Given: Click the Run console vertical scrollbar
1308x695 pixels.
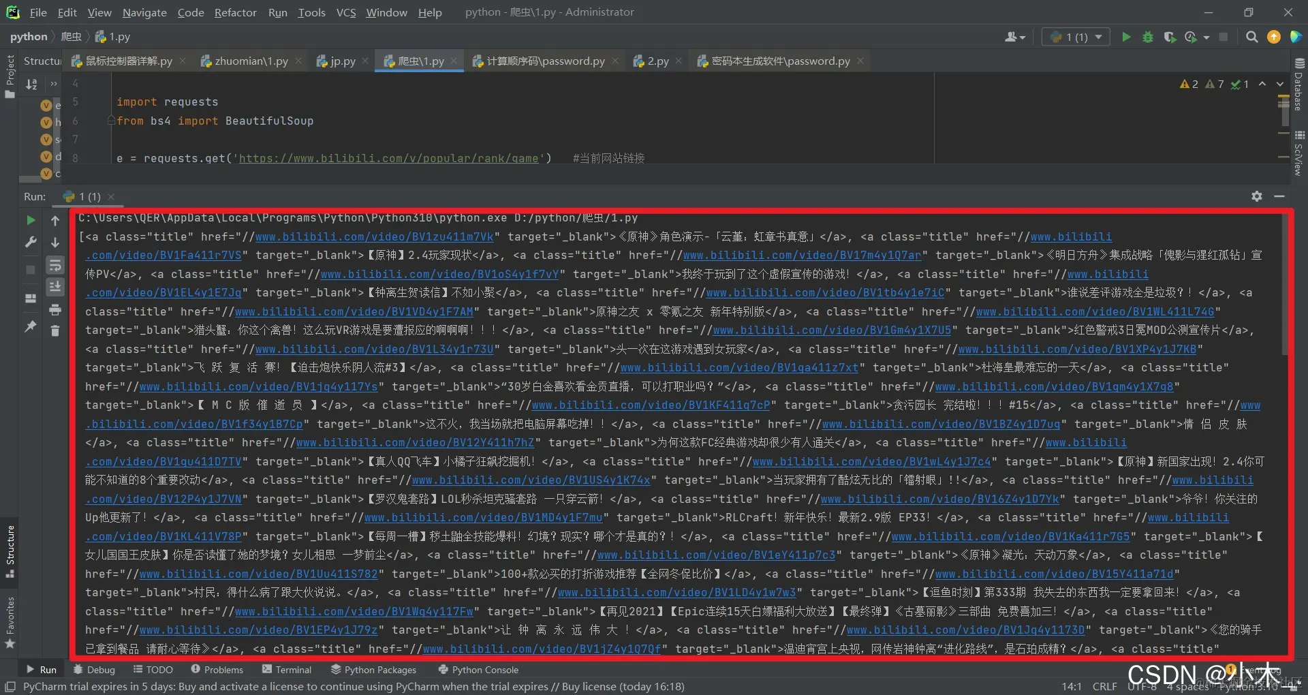Looking at the screenshot, I should [x=1285, y=286].
